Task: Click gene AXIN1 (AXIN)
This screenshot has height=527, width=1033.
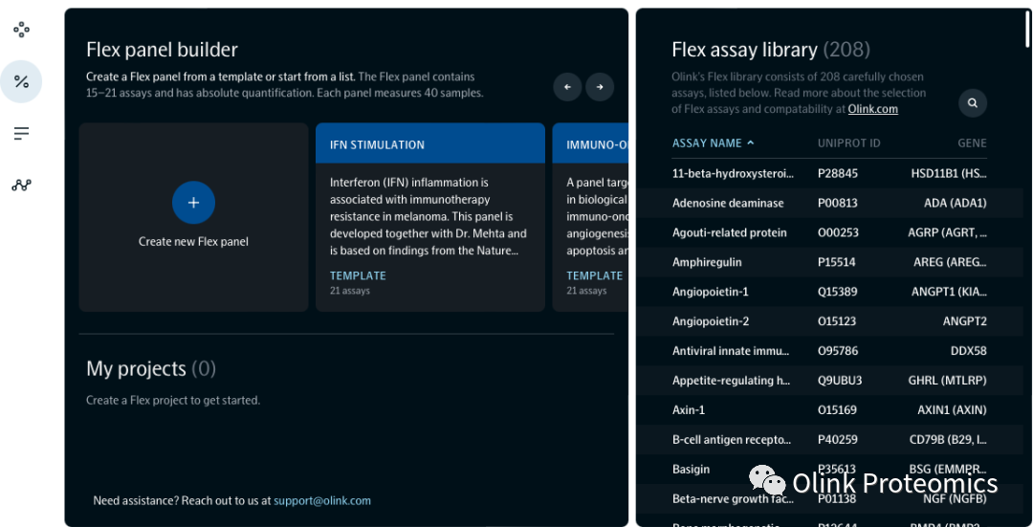Action: tap(952, 410)
